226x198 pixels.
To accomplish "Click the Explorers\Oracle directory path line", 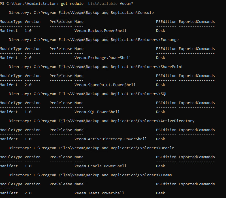I will click(x=91, y=148).
